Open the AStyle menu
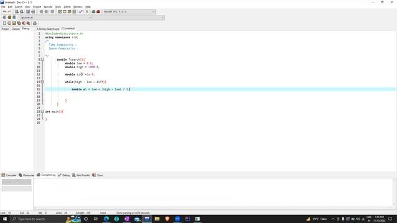 pyautogui.click(x=67, y=7)
